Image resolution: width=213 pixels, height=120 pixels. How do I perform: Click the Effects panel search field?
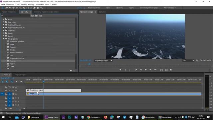pyautogui.click(x=15, y=16)
